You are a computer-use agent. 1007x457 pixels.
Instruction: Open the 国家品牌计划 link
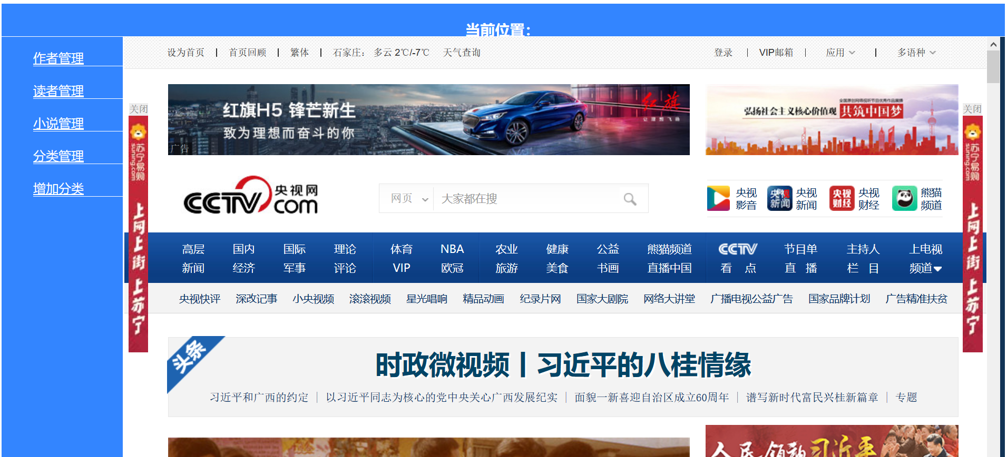[839, 299]
